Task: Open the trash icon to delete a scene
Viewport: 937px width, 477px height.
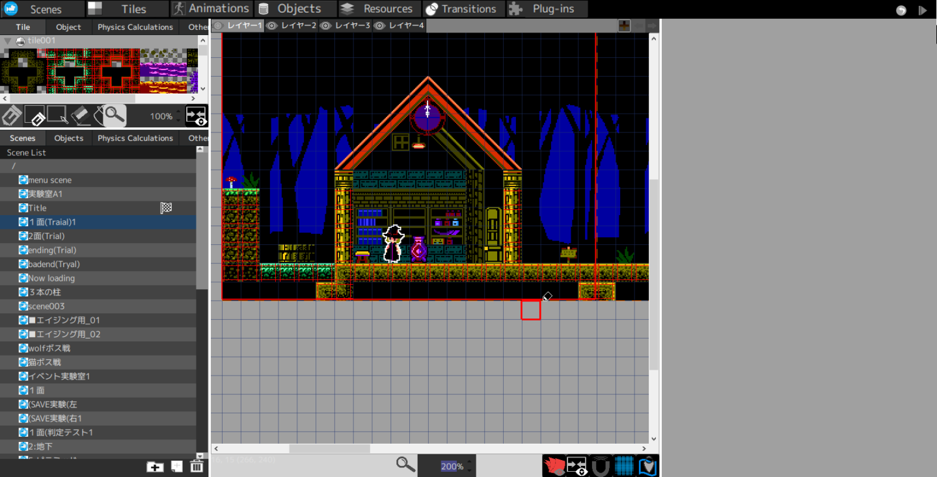Action: 197,466
